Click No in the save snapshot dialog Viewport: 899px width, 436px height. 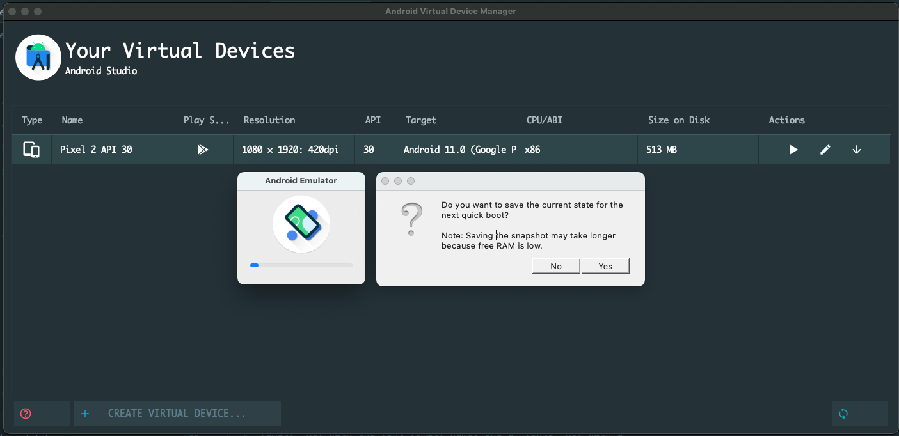click(x=556, y=266)
